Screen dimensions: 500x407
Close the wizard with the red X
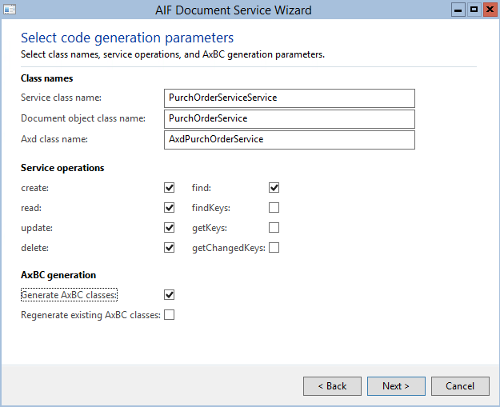tap(490, 10)
